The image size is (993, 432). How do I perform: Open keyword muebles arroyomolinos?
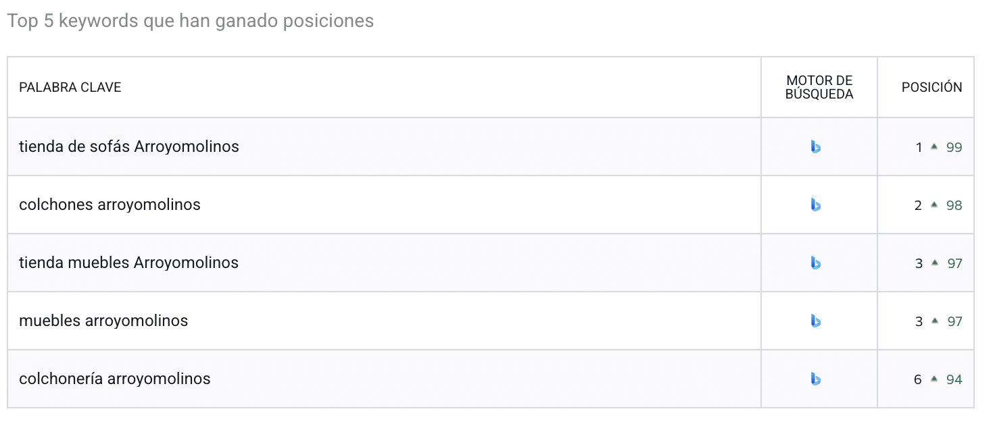point(103,321)
